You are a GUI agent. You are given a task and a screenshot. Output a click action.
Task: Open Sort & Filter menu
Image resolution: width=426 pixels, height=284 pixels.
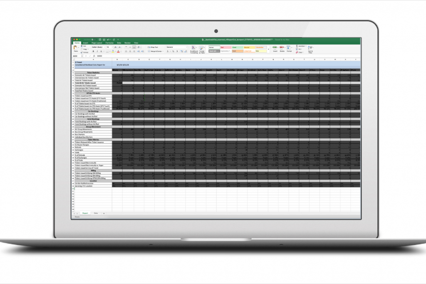[x=310, y=49]
